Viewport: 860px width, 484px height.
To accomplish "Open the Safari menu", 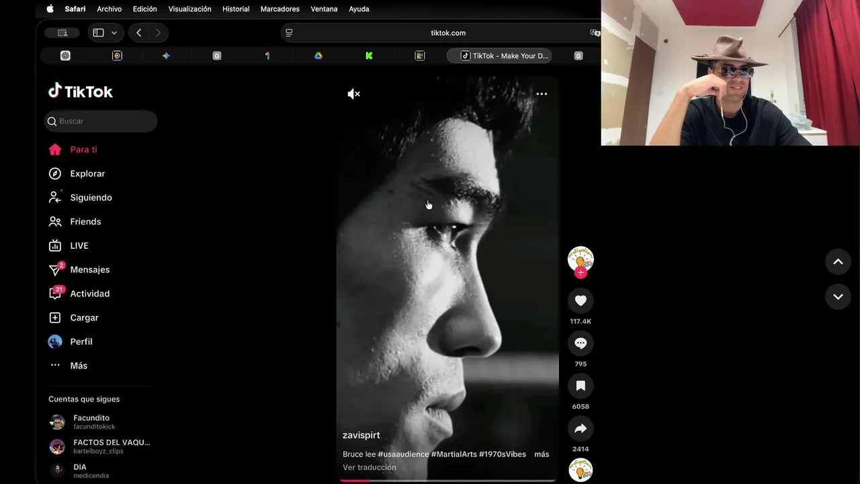I will pos(75,9).
